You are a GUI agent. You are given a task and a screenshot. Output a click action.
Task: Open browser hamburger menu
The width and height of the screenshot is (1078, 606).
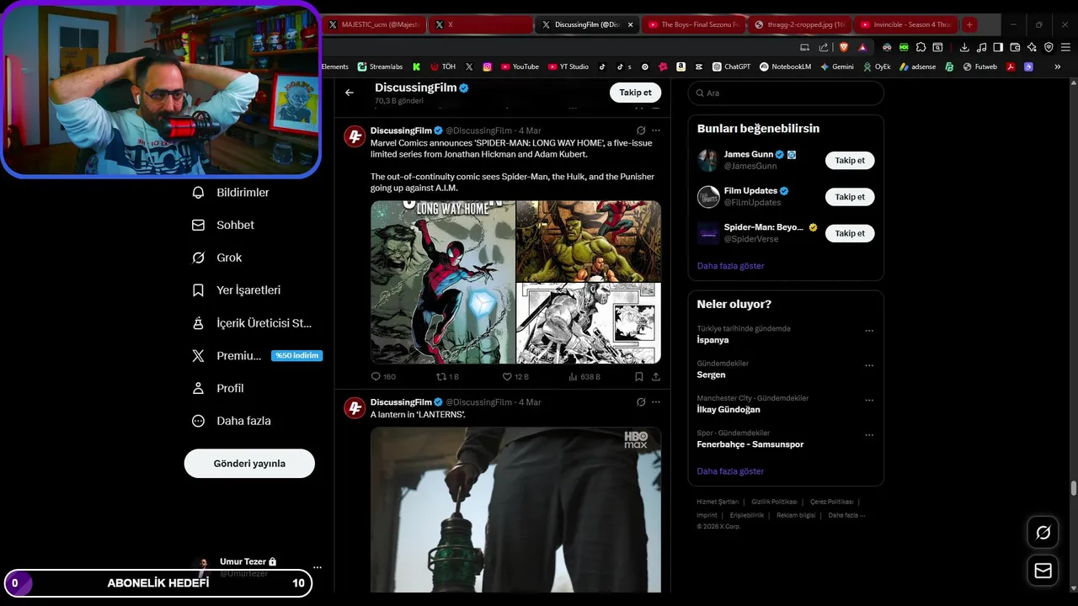1065,47
